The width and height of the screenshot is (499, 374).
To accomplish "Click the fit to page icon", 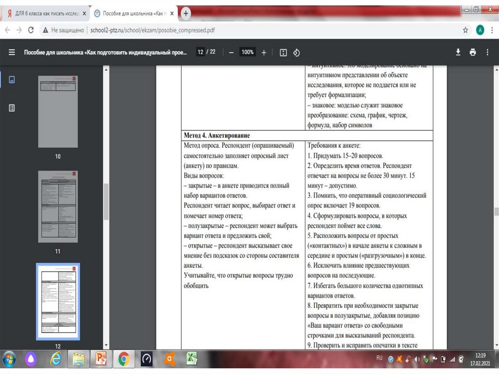I will point(283,52).
